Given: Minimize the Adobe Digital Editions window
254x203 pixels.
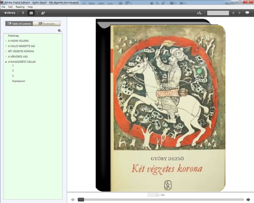Looking at the screenshot, I should click(234, 2).
